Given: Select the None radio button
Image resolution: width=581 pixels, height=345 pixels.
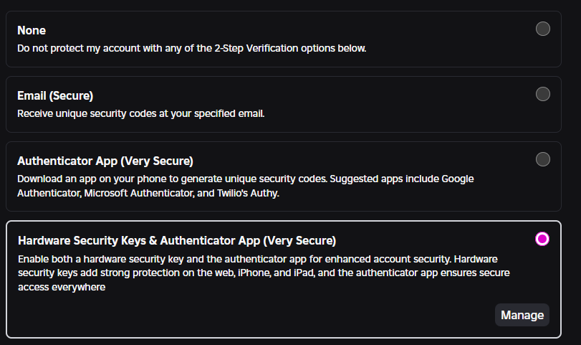Looking at the screenshot, I should 543,29.
